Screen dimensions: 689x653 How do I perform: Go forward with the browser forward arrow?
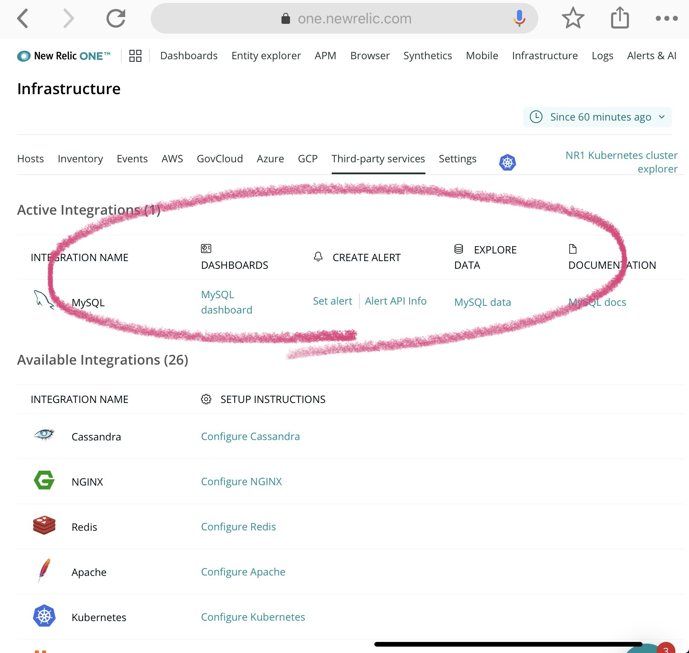tap(69, 18)
